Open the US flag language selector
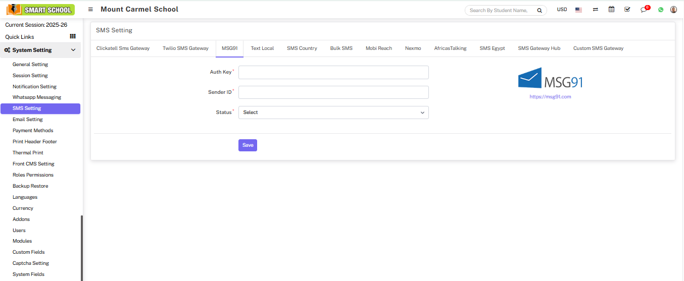The width and height of the screenshot is (684, 281). pyautogui.click(x=578, y=10)
